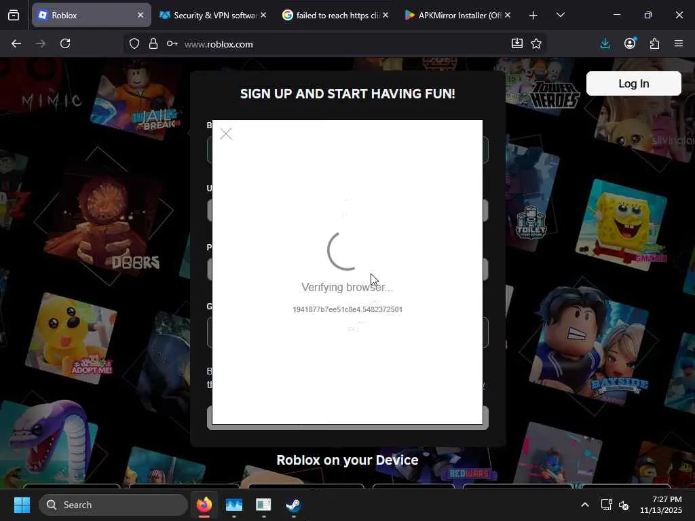Open the Firefox account menu
Screen dimensions: 695x521
[630, 43]
